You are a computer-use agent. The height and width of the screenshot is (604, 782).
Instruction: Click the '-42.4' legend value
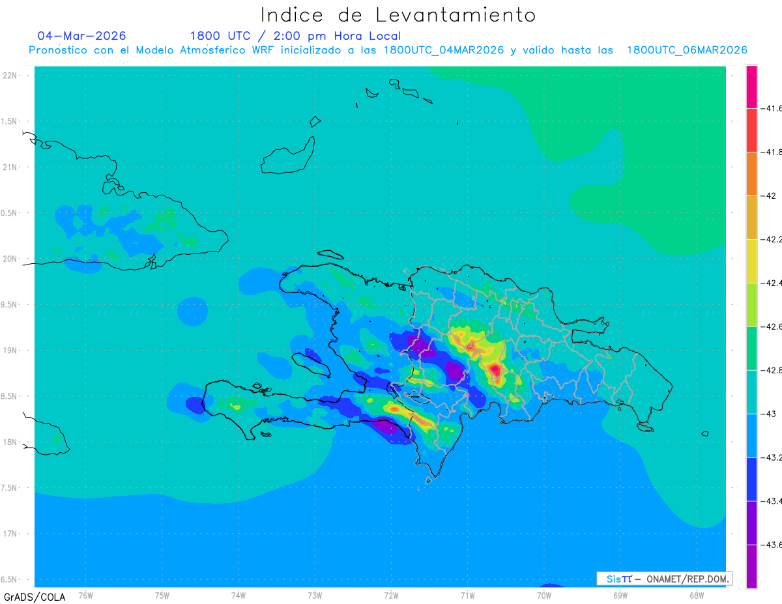click(772, 283)
